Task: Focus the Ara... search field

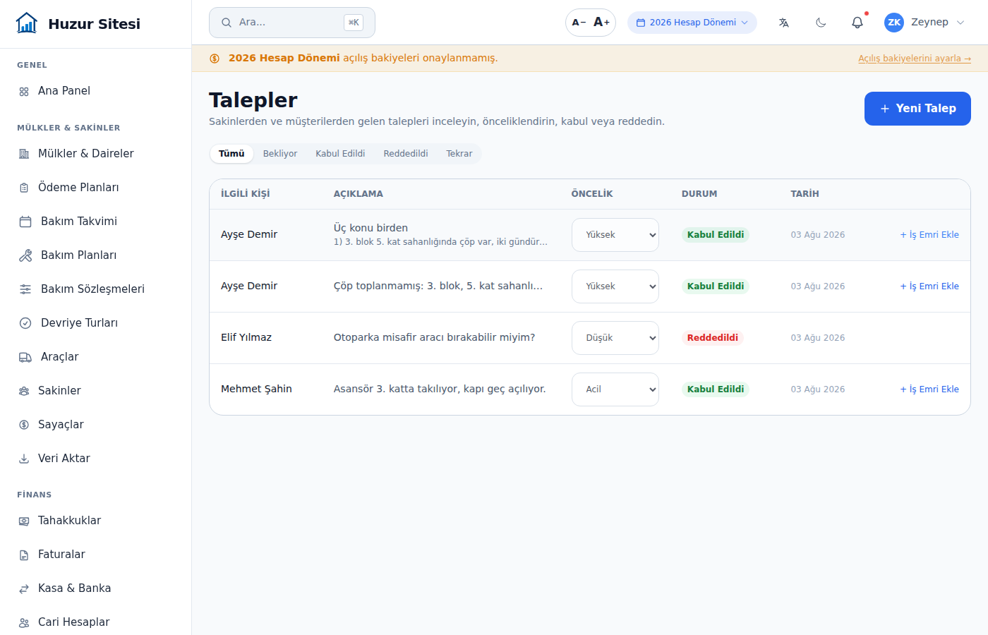Action: [292, 23]
